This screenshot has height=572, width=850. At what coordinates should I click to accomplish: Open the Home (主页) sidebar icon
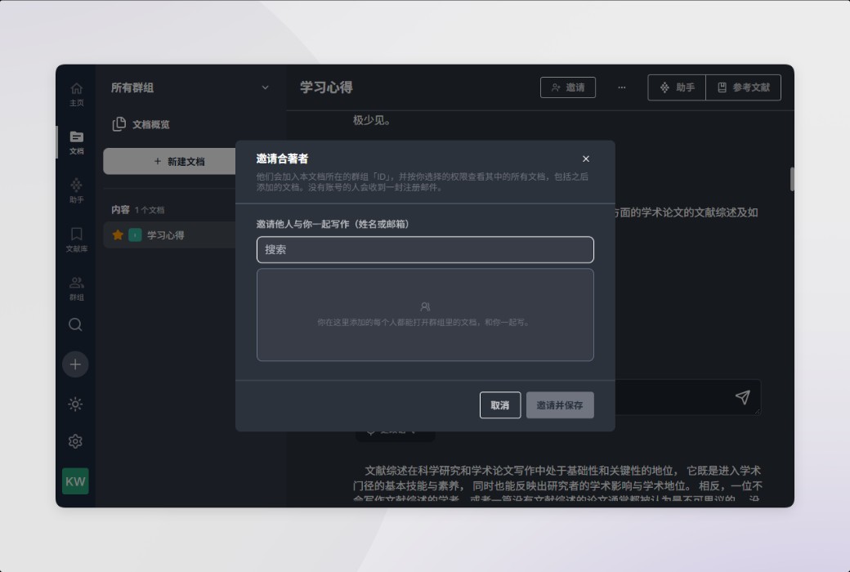pos(77,94)
